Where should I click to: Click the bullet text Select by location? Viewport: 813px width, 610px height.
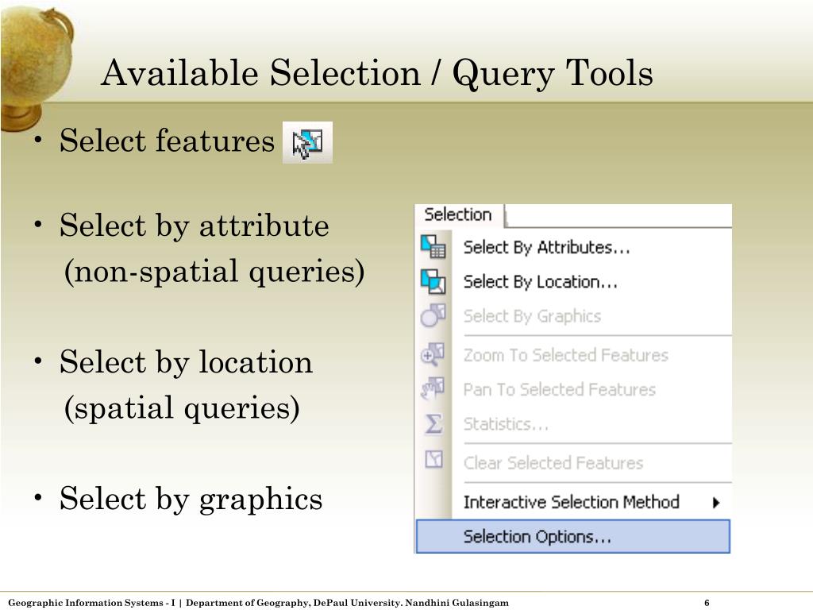click(x=186, y=361)
